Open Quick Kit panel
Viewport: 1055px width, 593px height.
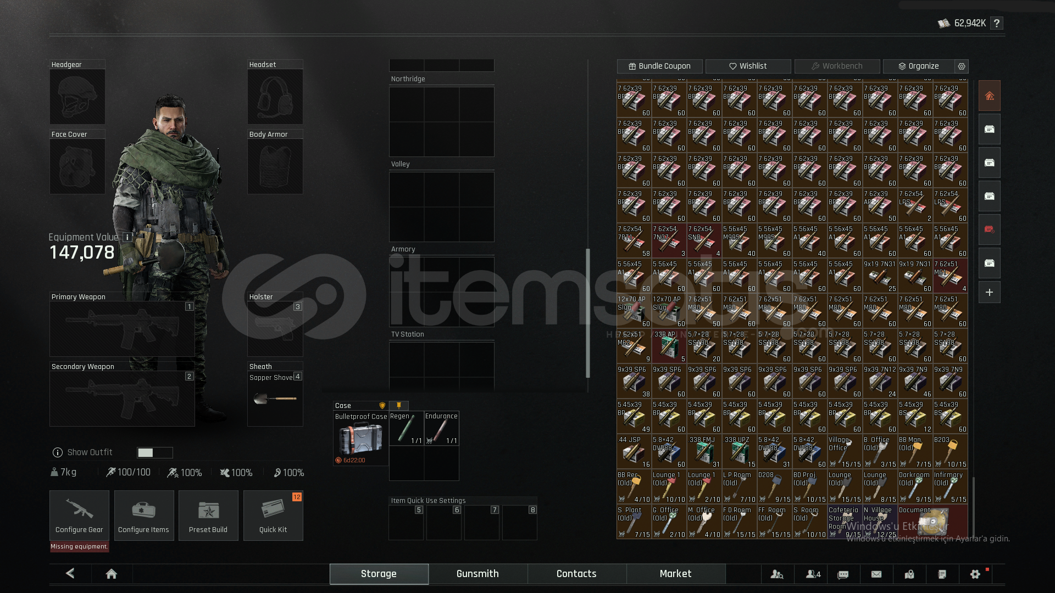click(273, 515)
